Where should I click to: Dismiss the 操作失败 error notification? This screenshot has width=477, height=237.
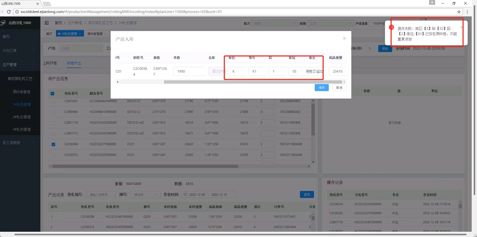[461, 27]
